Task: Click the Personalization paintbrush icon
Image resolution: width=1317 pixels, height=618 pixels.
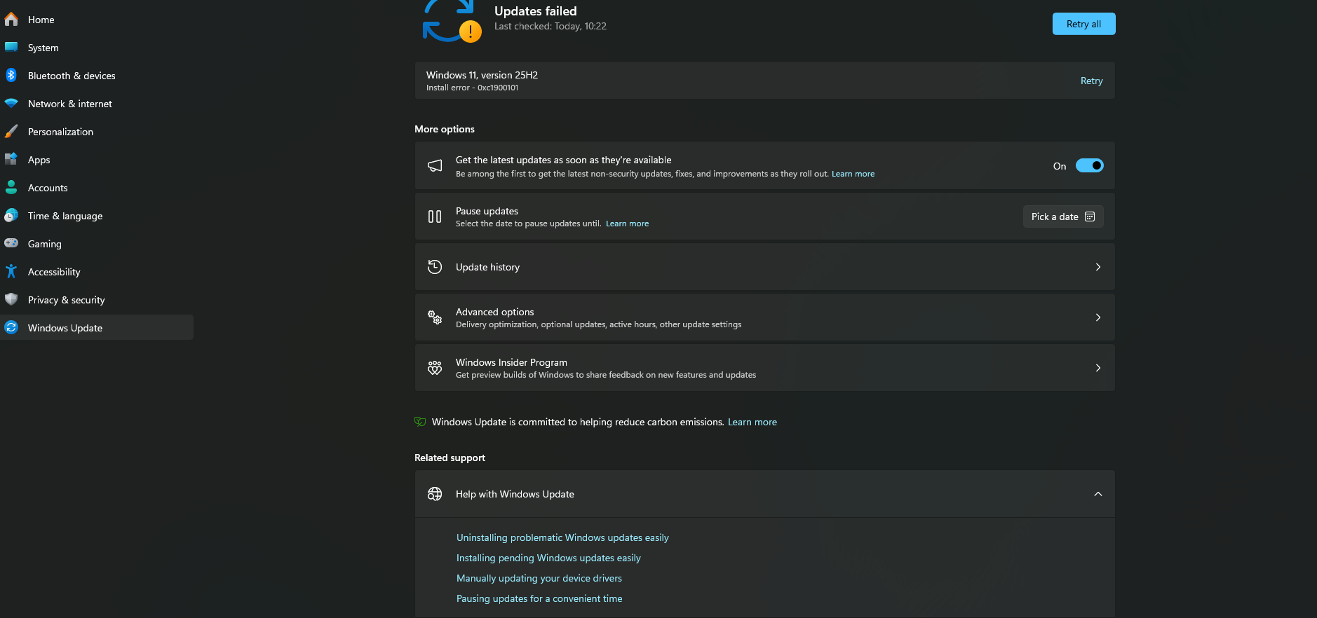Action: point(11,131)
